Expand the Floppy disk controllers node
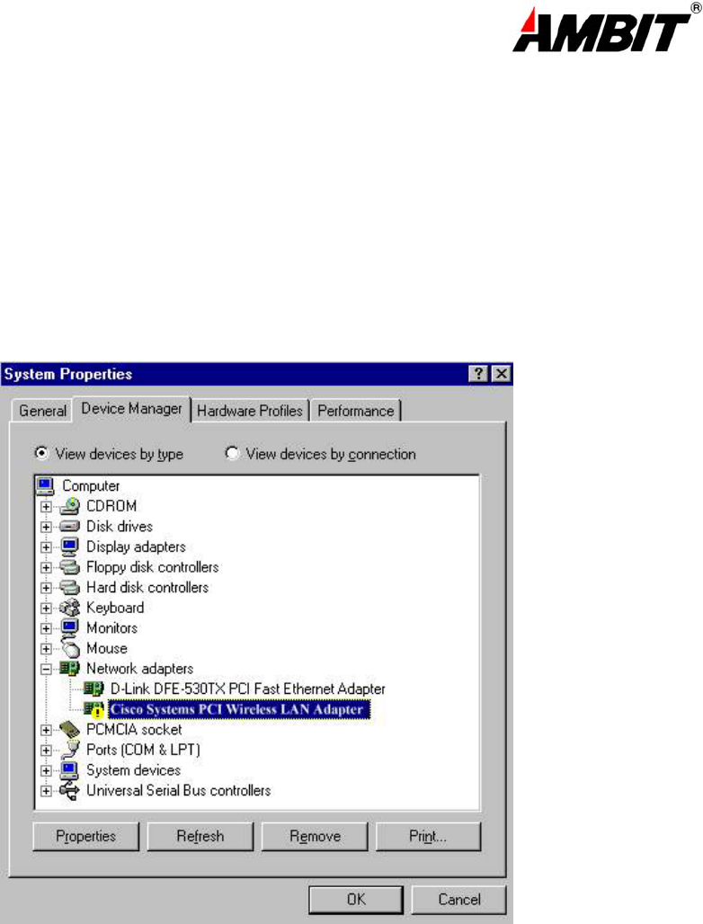703x924 pixels. tap(46, 567)
